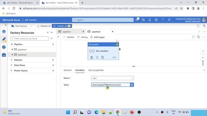This screenshot has width=207, height=116.
Task: Open the Monitor hub gauge icon
Action: (x=4, y=47)
